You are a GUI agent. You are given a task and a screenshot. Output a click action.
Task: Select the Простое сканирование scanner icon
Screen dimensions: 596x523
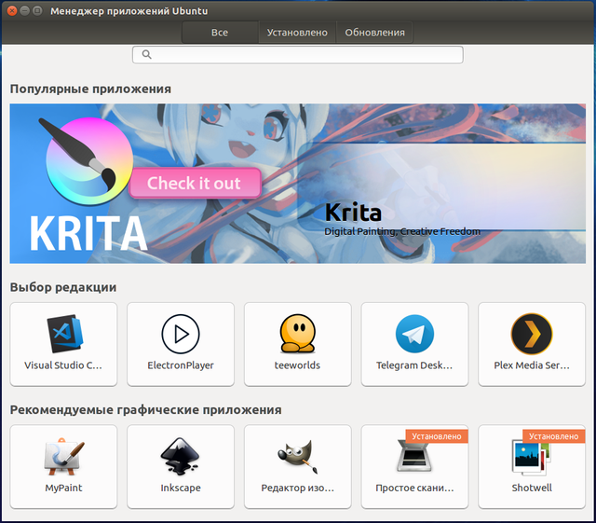(x=414, y=456)
